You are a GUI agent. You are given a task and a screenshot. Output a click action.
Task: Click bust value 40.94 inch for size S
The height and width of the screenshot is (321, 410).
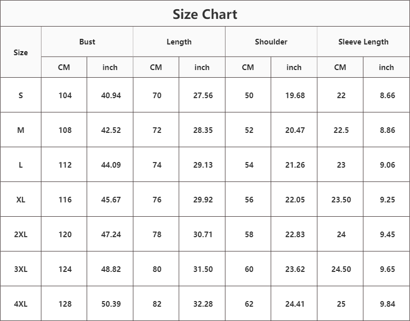point(111,96)
